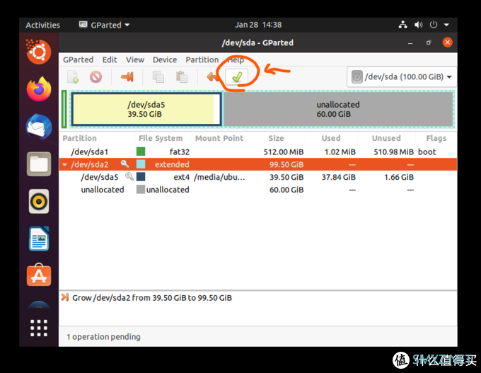481x373 pixels.
Task: Select the /dev/sda5 ext4 partition row
Action: pos(257,177)
